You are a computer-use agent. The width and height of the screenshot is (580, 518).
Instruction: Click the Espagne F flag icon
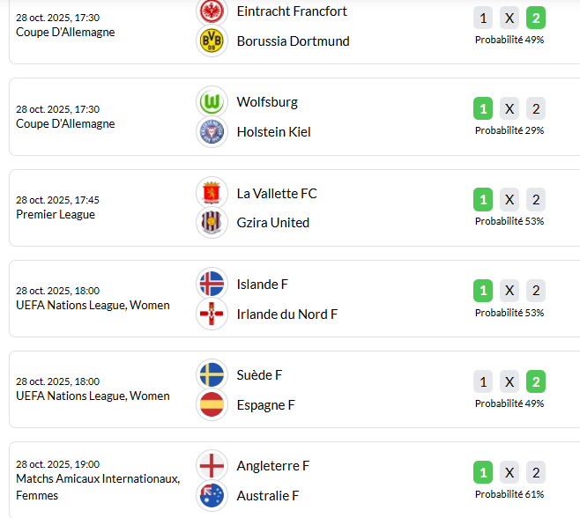coord(212,405)
